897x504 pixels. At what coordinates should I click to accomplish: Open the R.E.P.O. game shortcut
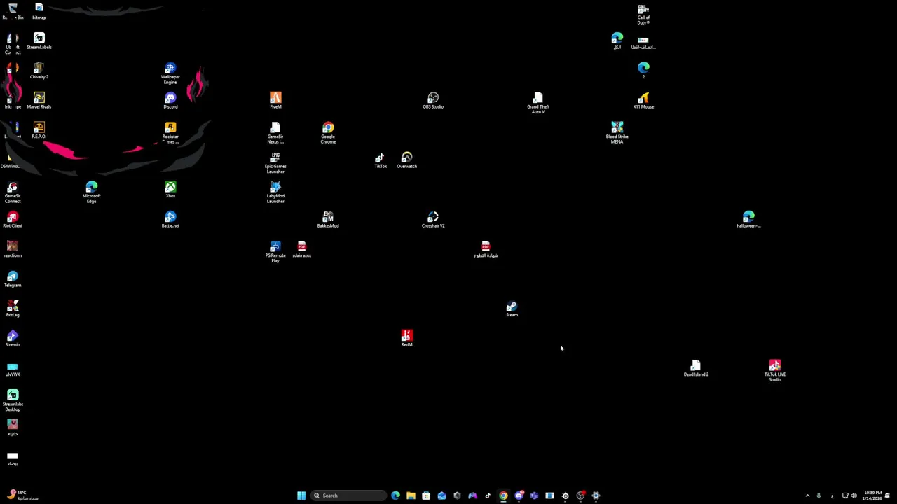(39, 129)
